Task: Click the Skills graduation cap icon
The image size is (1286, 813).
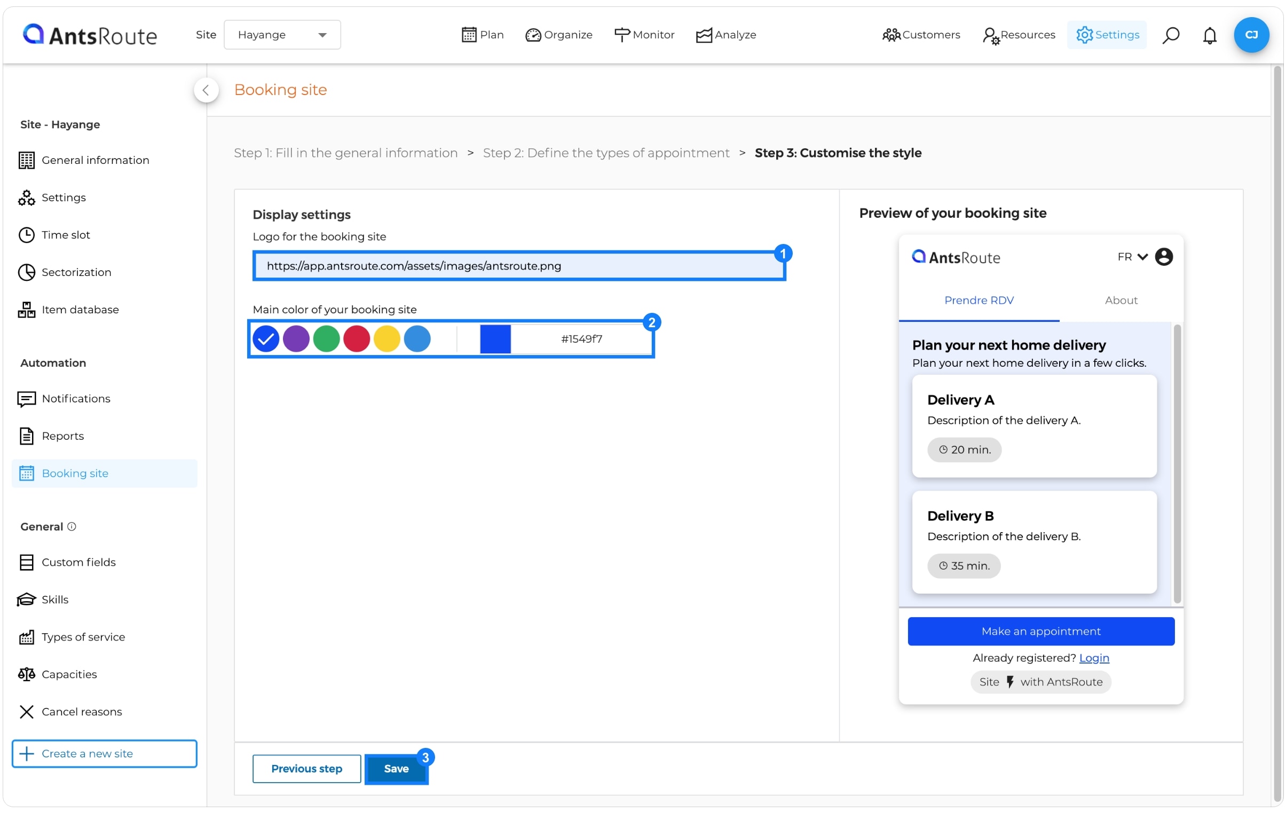Action: coord(26,600)
